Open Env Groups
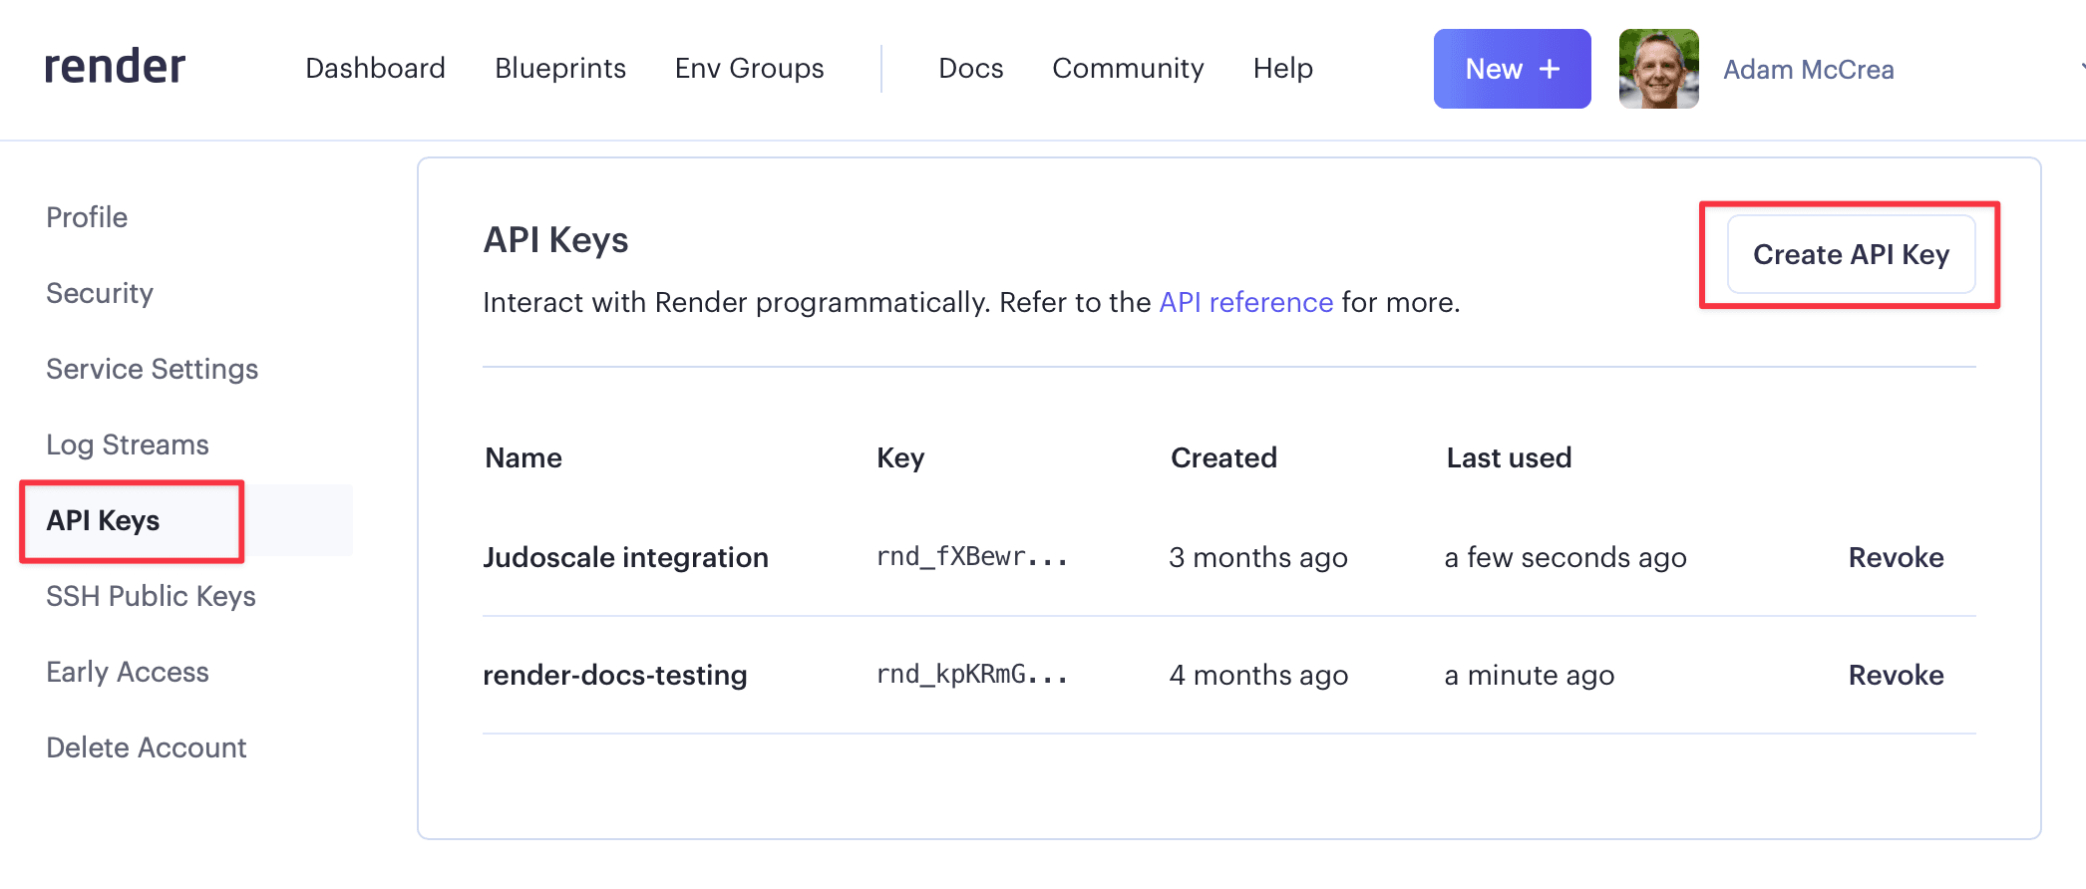Image resolution: width=2086 pixels, height=889 pixels. (x=749, y=68)
